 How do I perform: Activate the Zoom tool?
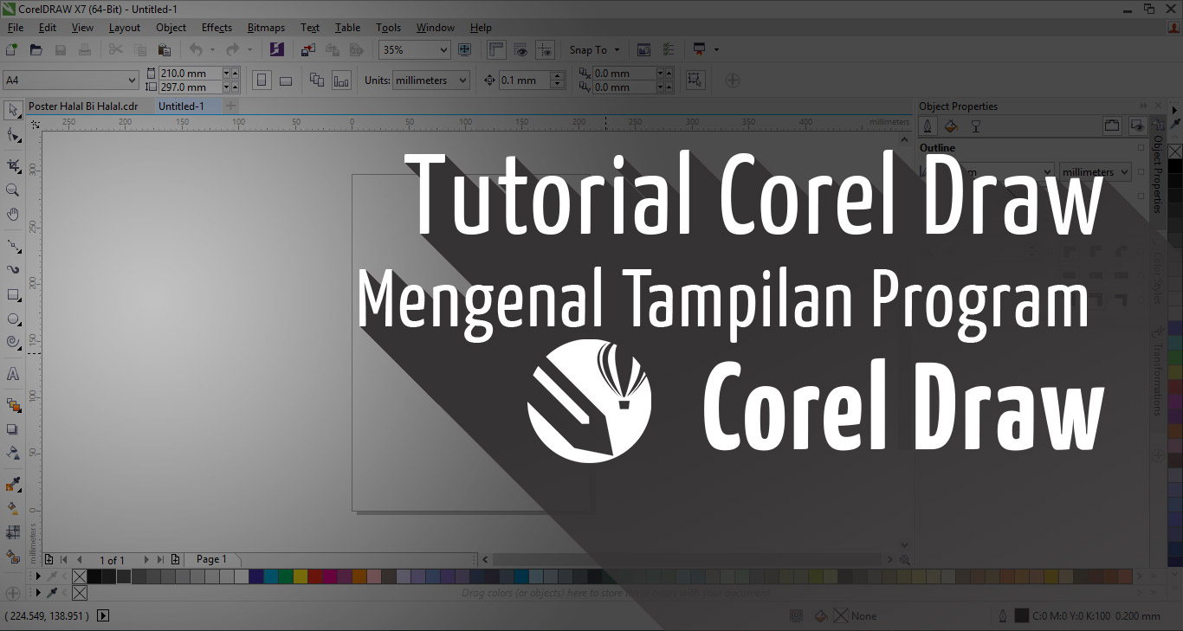(12, 190)
